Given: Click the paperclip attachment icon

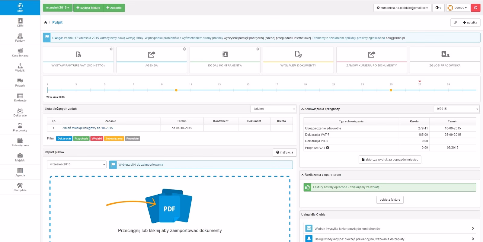Looking at the screenshot, I should click(455, 22).
